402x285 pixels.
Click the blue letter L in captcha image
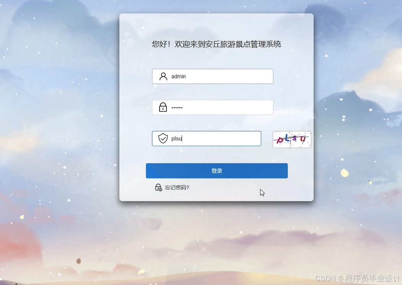click(287, 138)
